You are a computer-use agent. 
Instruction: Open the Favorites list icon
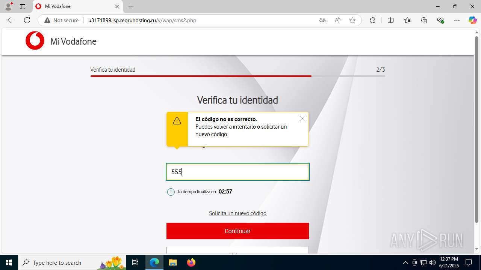[407, 20]
